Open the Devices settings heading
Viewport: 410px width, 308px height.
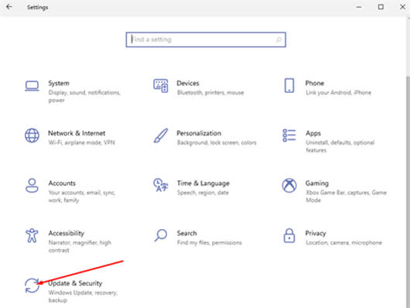[188, 84]
